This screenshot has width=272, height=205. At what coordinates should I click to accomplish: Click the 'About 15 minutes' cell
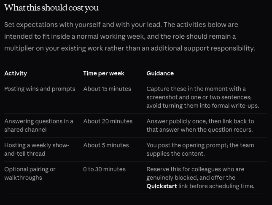[107, 89]
